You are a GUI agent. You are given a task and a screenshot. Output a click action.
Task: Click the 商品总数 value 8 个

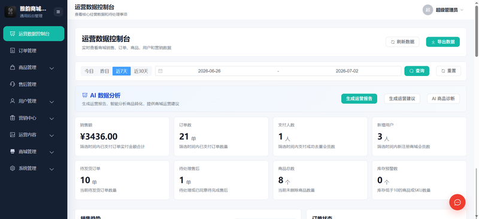pyautogui.click(x=284, y=181)
